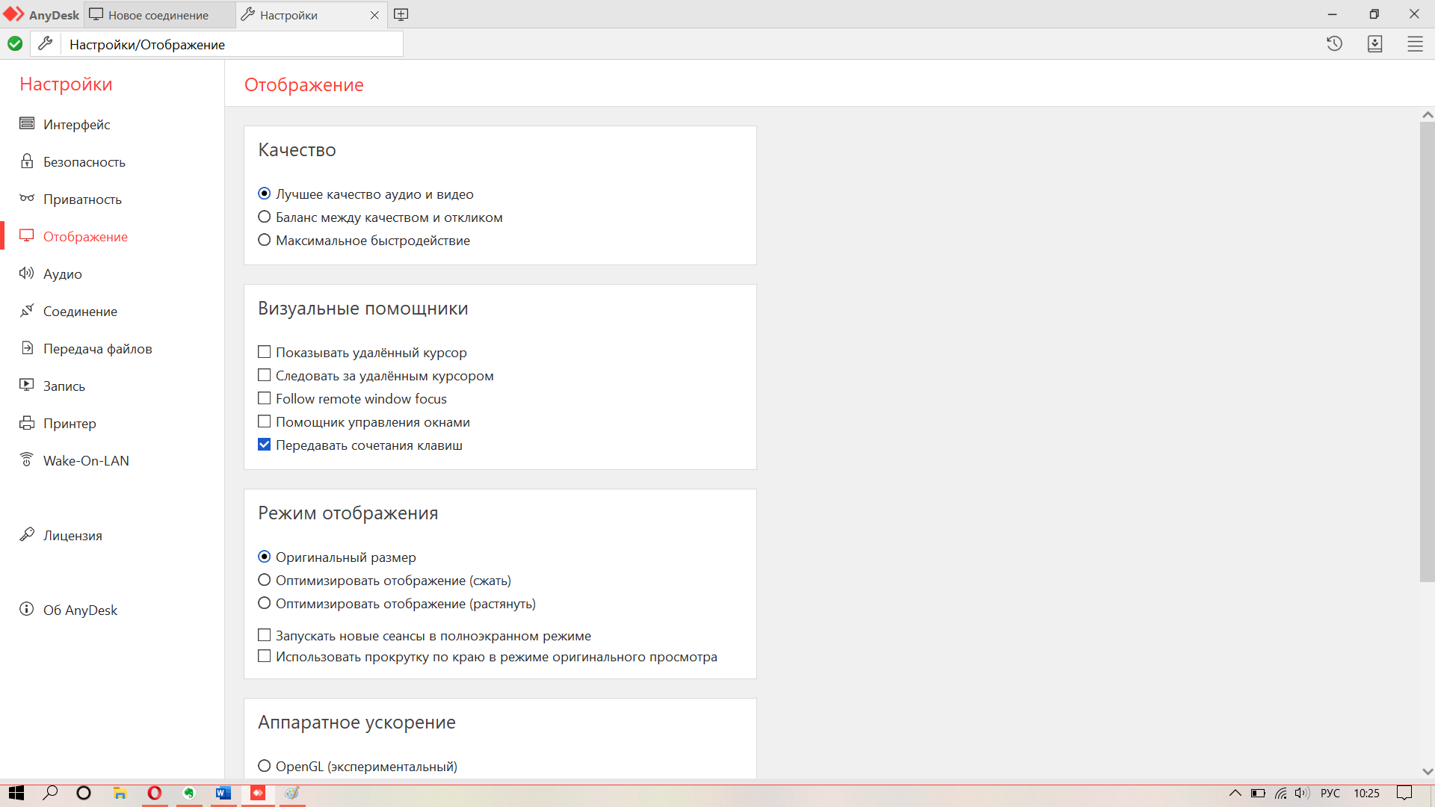Open Opera browser from taskbar
The width and height of the screenshot is (1435, 807).
click(x=155, y=793)
